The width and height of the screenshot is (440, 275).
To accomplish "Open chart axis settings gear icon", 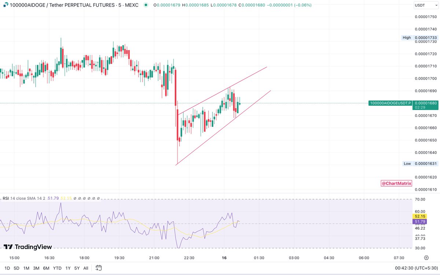I will (x=426, y=258).
